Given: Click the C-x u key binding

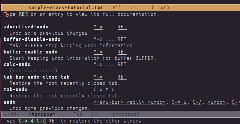Looking at the screenshot, I should (179, 102).
